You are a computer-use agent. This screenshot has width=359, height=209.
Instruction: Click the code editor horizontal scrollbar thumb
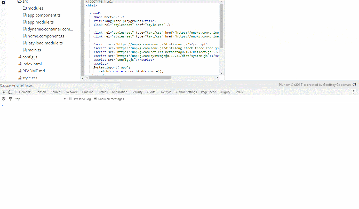[131, 78]
